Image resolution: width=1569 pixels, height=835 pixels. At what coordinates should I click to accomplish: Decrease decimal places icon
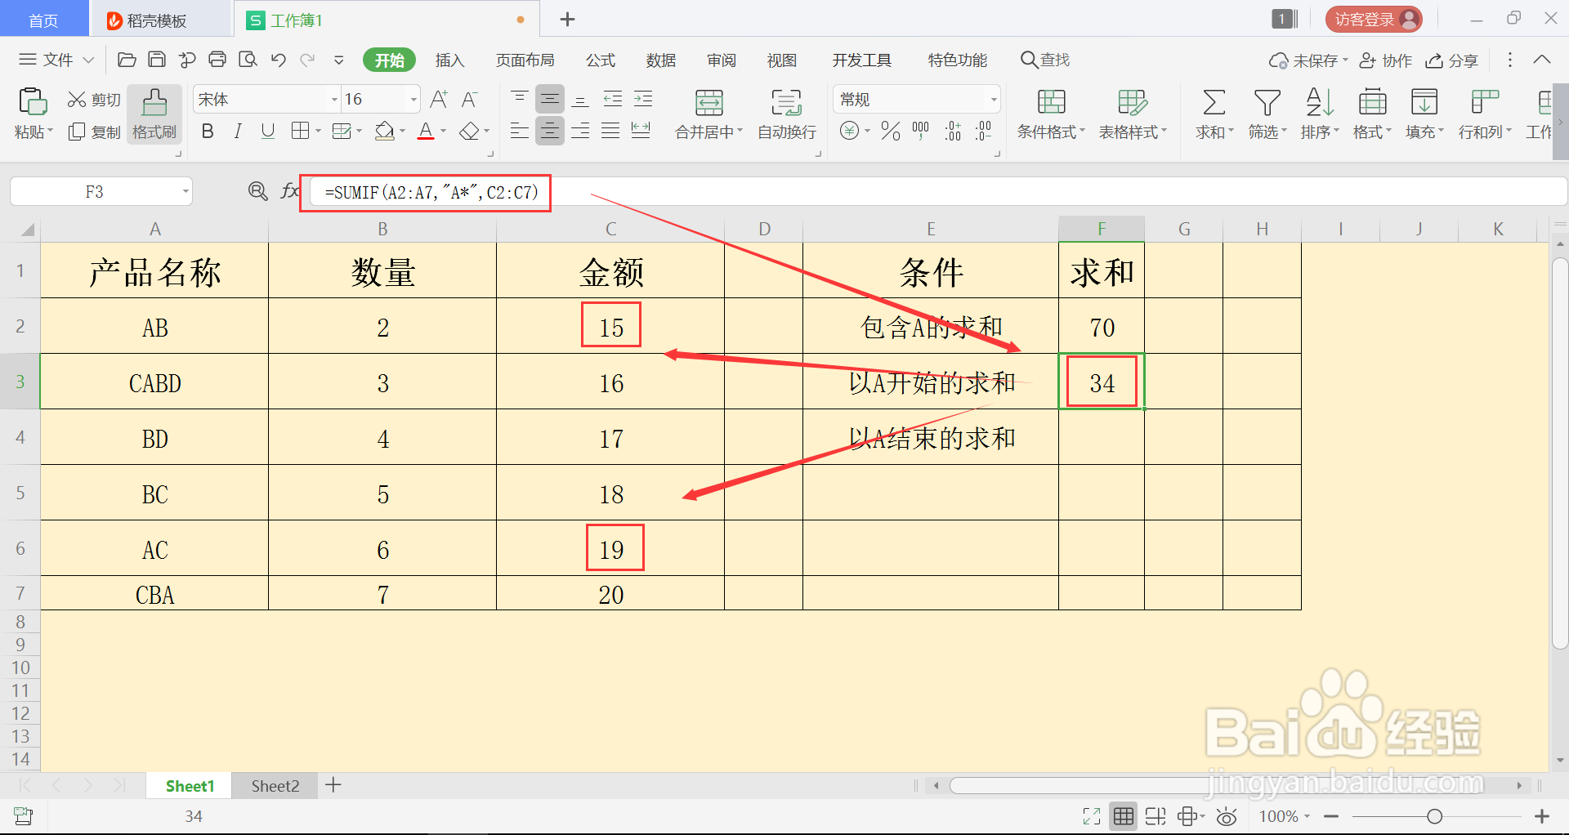point(984,131)
